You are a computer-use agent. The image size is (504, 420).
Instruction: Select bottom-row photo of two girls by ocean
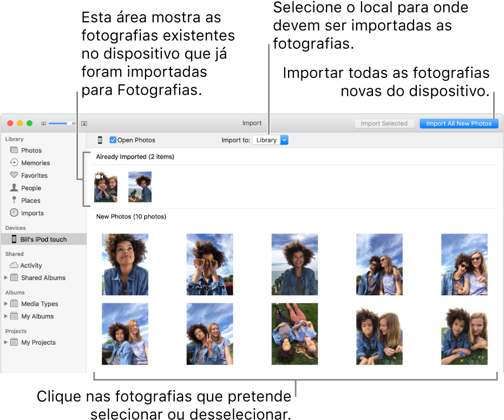point(125,334)
